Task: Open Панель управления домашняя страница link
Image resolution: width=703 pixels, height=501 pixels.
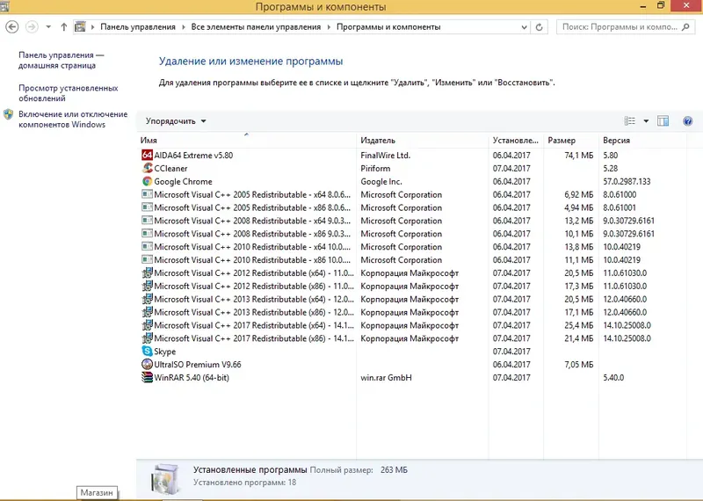Action: click(x=61, y=60)
